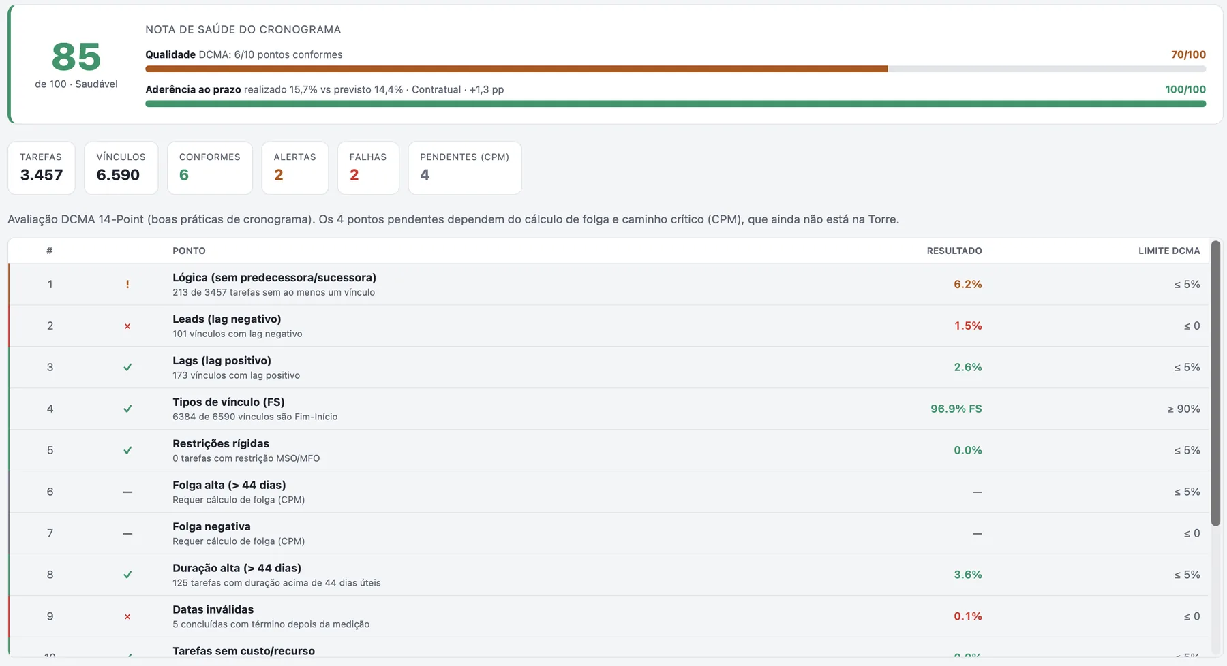Click '0 tarefas com restrição MSO/MFO' description

tap(246, 458)
